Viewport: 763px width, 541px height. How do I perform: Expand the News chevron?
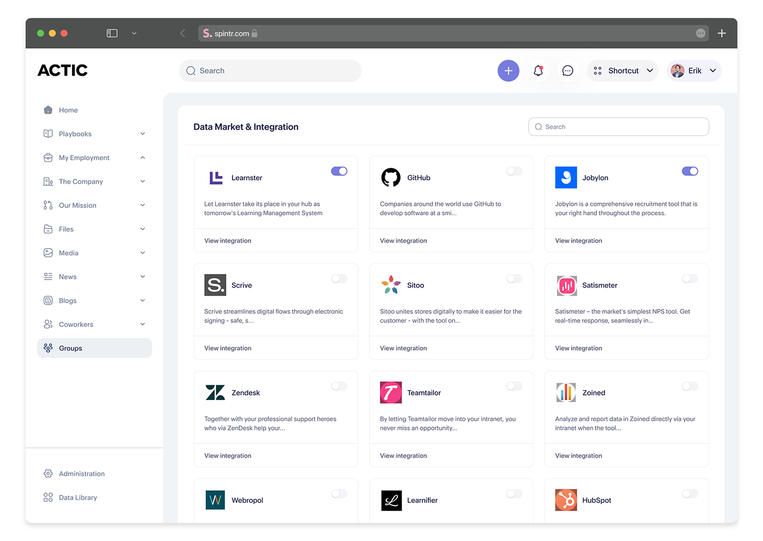coord(143,277)
